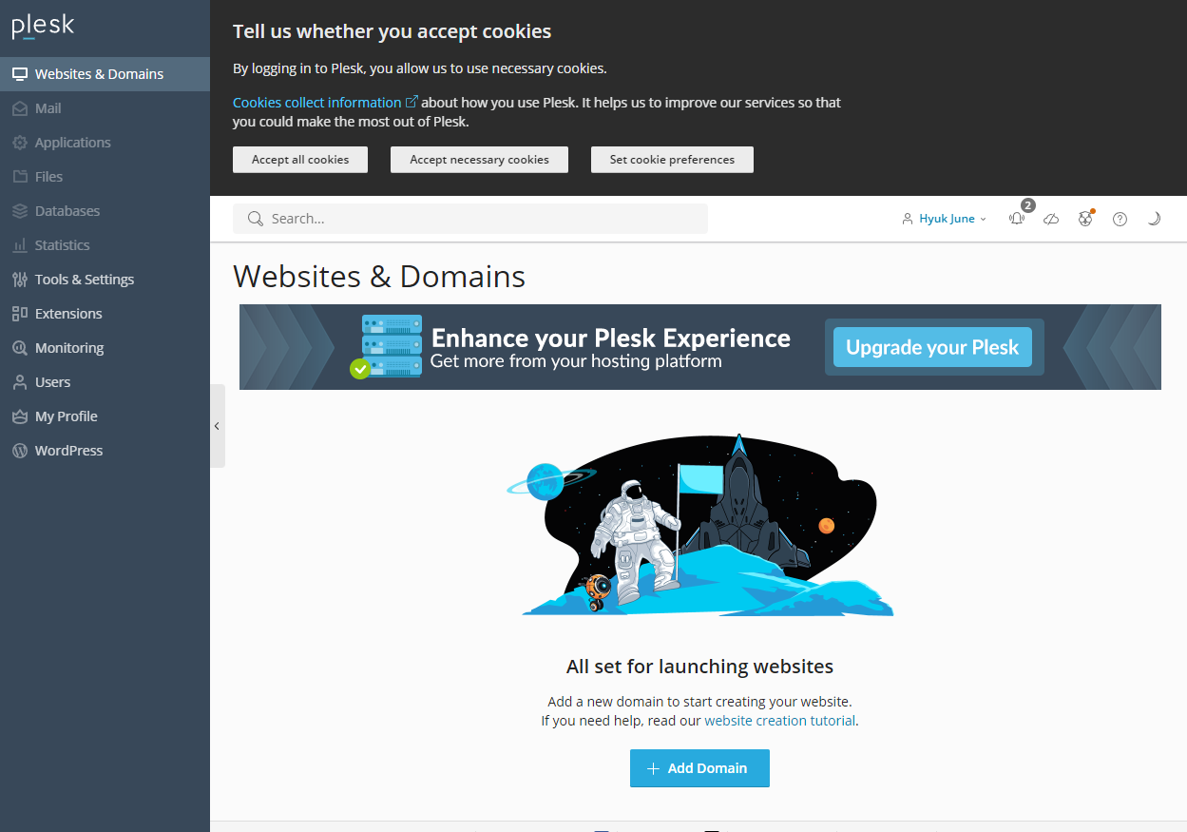Image resolution: width=1187 pixels, height=832 pixels.
Task: Click the WordPress logo icon
Action: coord(19,451)
